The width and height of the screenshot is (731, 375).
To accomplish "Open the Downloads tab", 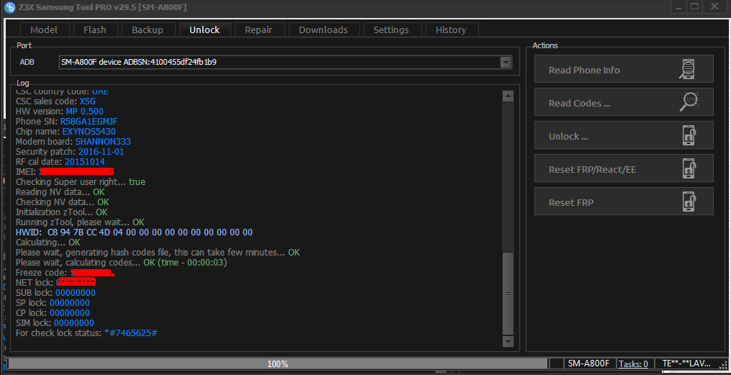I will [x=323, y=30].
